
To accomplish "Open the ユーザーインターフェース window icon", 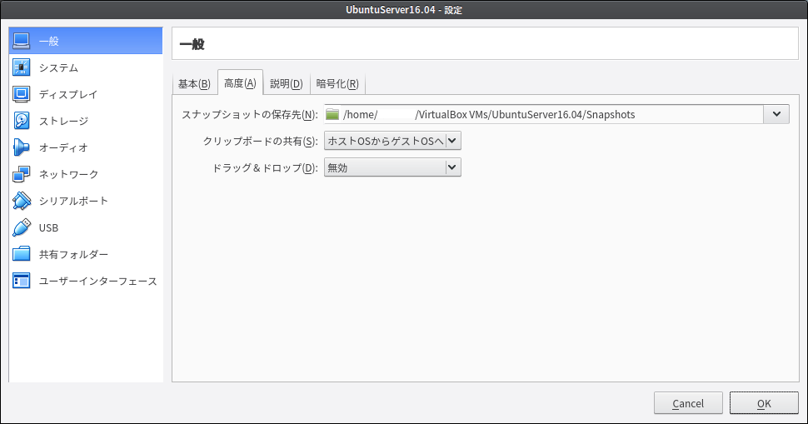I will (x=21, y=281).
